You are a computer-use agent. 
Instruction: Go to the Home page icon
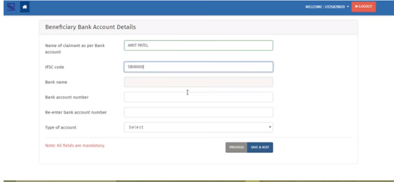pyautogui.click(x=24, y=7)
